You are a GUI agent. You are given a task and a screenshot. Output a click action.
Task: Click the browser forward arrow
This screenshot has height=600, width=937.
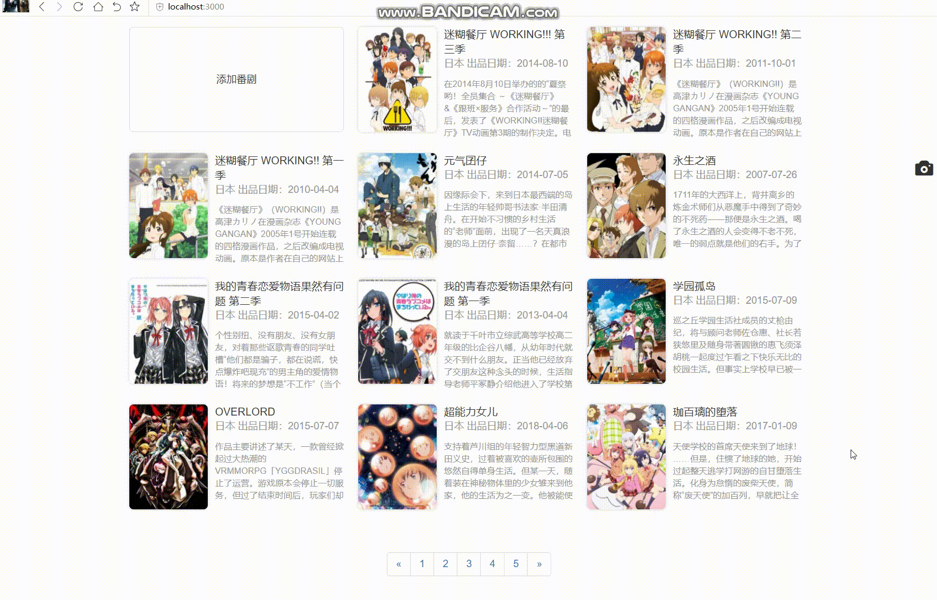tap(59, 7)
